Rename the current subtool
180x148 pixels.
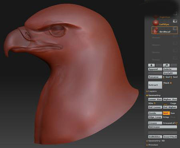155,77
